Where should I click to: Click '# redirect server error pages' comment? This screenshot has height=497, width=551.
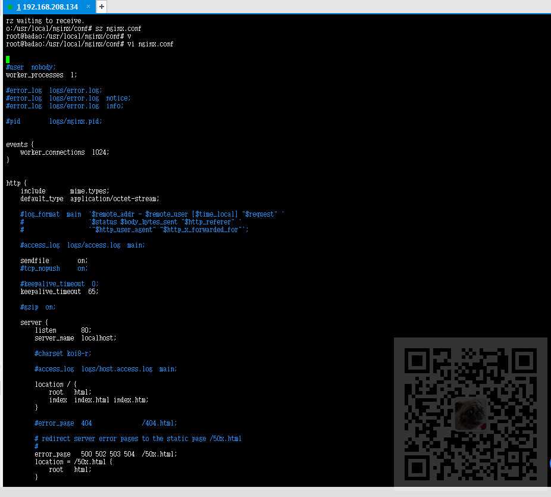pyautogui.click(x=138, y=438)
